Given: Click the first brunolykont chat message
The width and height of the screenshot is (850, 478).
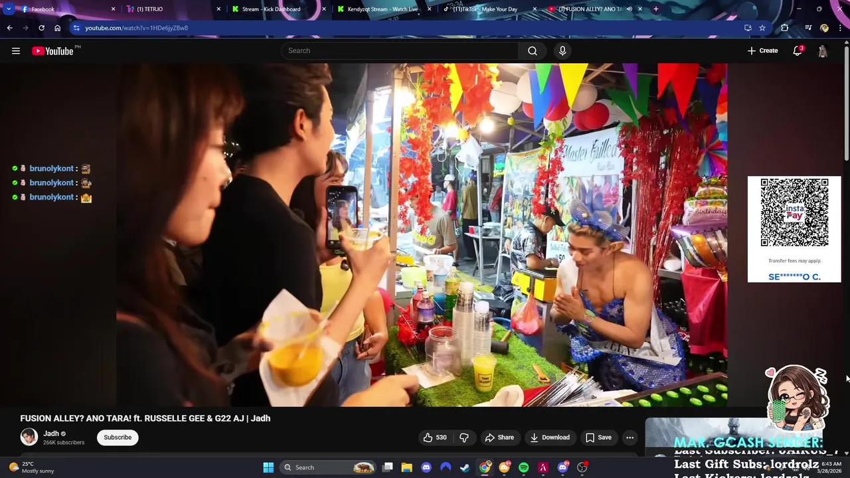Looking at the screenshot, I should coord(51,169).
